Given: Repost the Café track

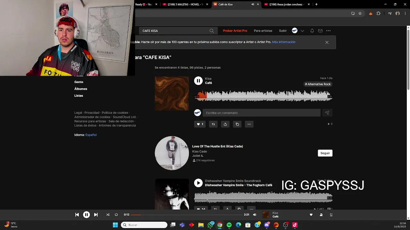Looking at the screenshot, I should 213,124.
